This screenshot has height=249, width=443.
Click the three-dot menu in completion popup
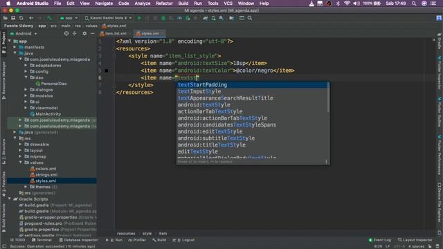(326, 162)
